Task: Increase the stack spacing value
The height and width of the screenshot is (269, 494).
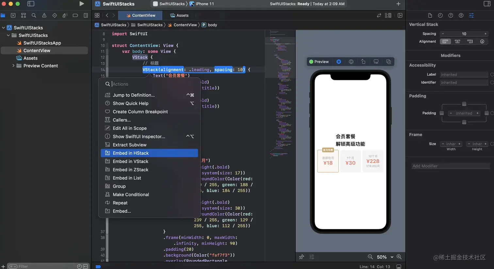Action: 486,34
